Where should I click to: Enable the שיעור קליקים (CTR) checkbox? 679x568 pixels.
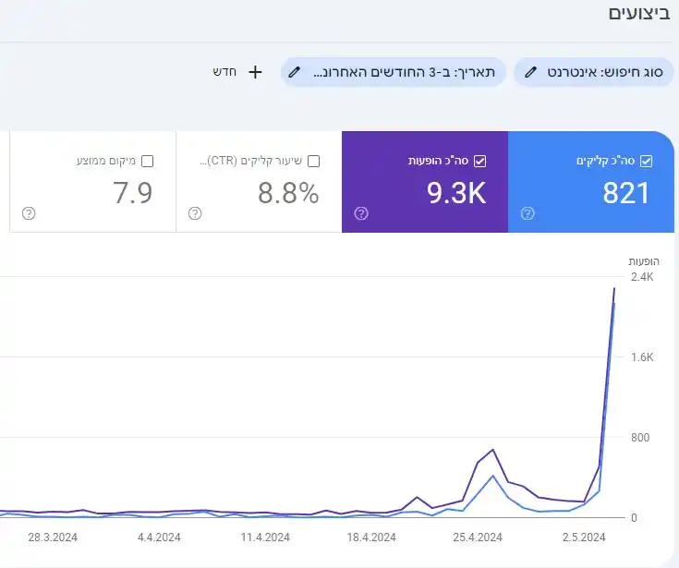coord(313,161)
